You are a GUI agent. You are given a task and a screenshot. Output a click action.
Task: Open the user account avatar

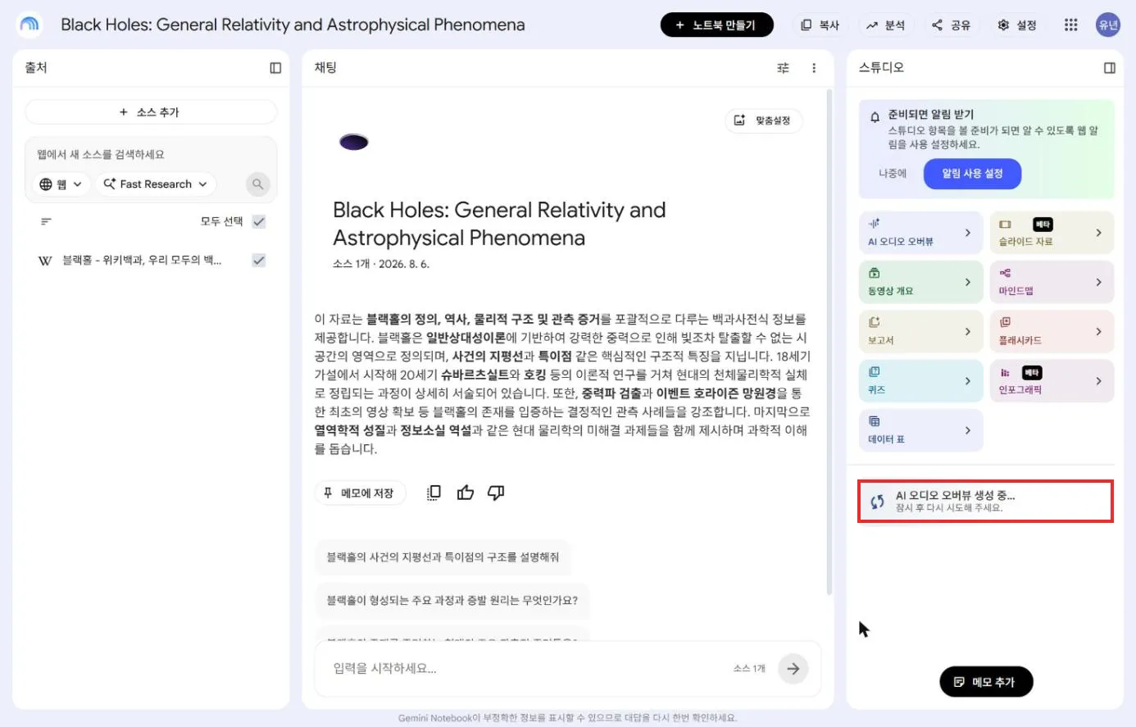(1108, 25)
